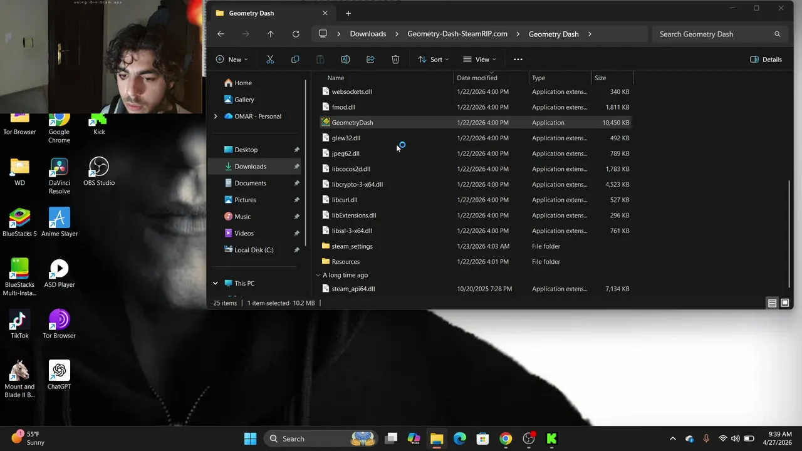Image resolution: width=802 pixels, height=451 pixels.
Task: Switch to details list view layout icon
Action: [x=772, y=303]
